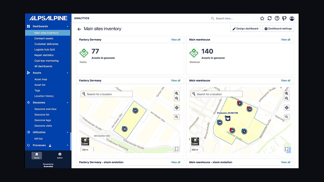The height and width of the screenshot is (182, 324).
Task: Zoom in on the Main warehouse map
Action: (x=287, y=94)
